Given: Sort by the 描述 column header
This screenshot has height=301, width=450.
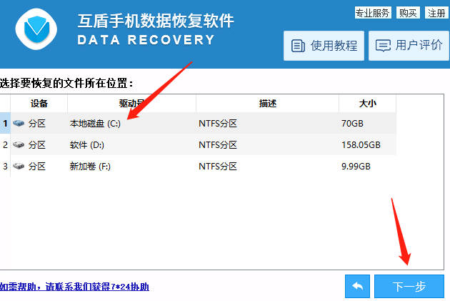Looking at the screenshot, I should coord(267,104).
